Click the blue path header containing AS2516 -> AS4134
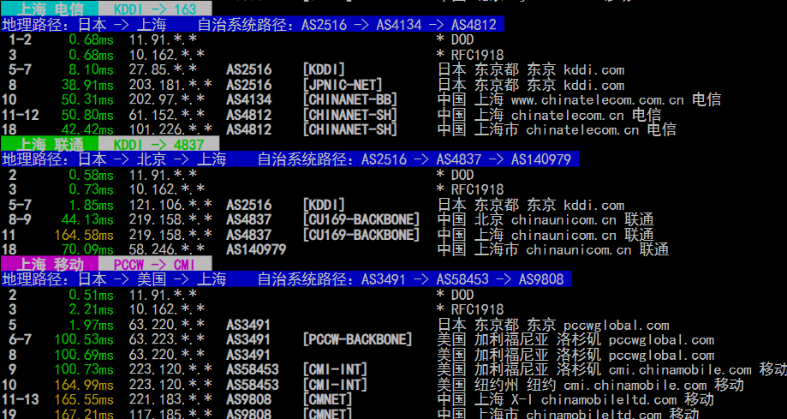 [253, 25]
